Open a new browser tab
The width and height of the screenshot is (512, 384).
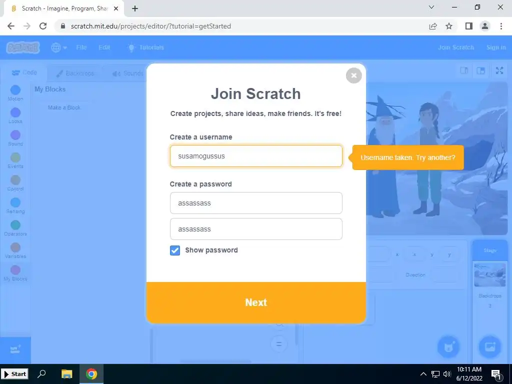135,9
